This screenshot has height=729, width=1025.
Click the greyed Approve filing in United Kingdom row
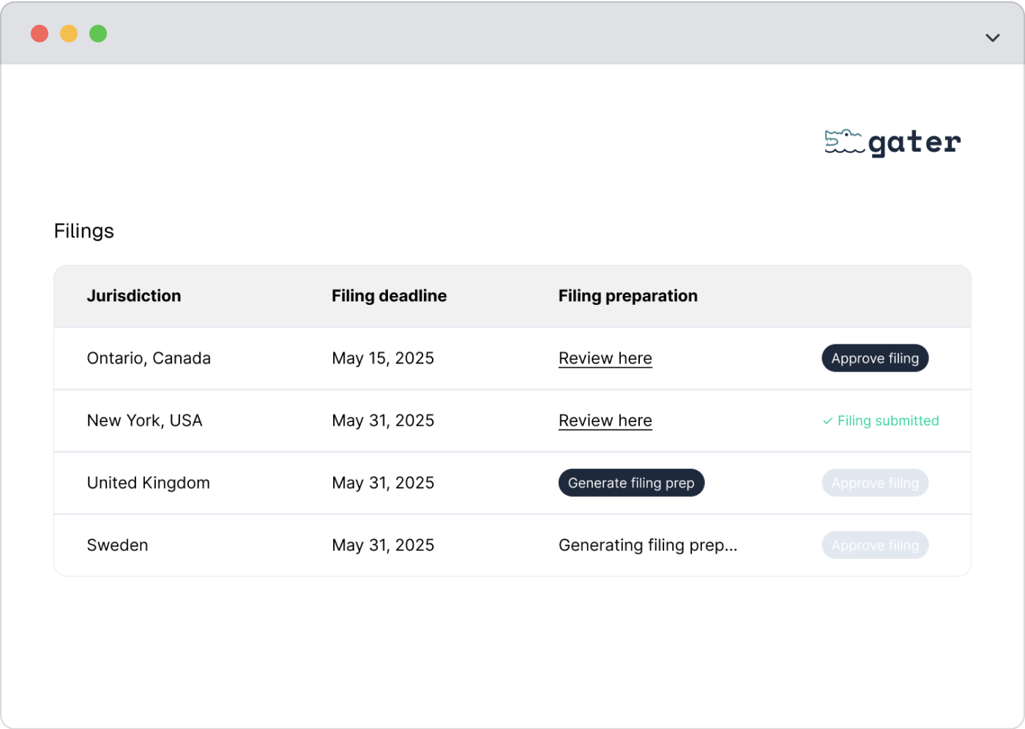click(x=874, y=483)
